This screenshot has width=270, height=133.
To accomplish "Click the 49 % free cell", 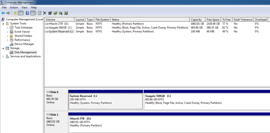I will click(225, 31).
